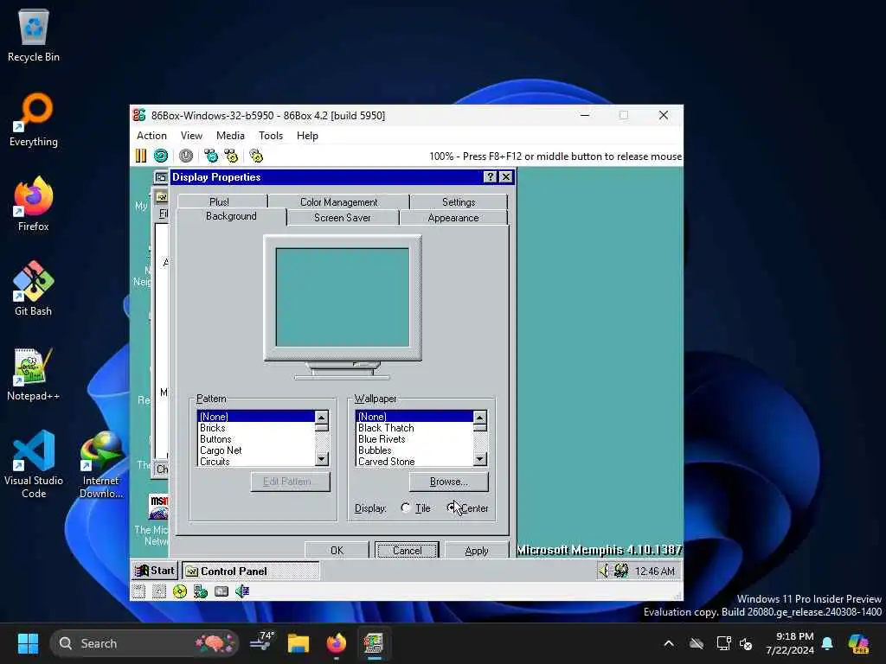The width and height of the screenshot is (886, 664).
Task: Click the guest tray volume speaker icon
Action: pos(605,571)
